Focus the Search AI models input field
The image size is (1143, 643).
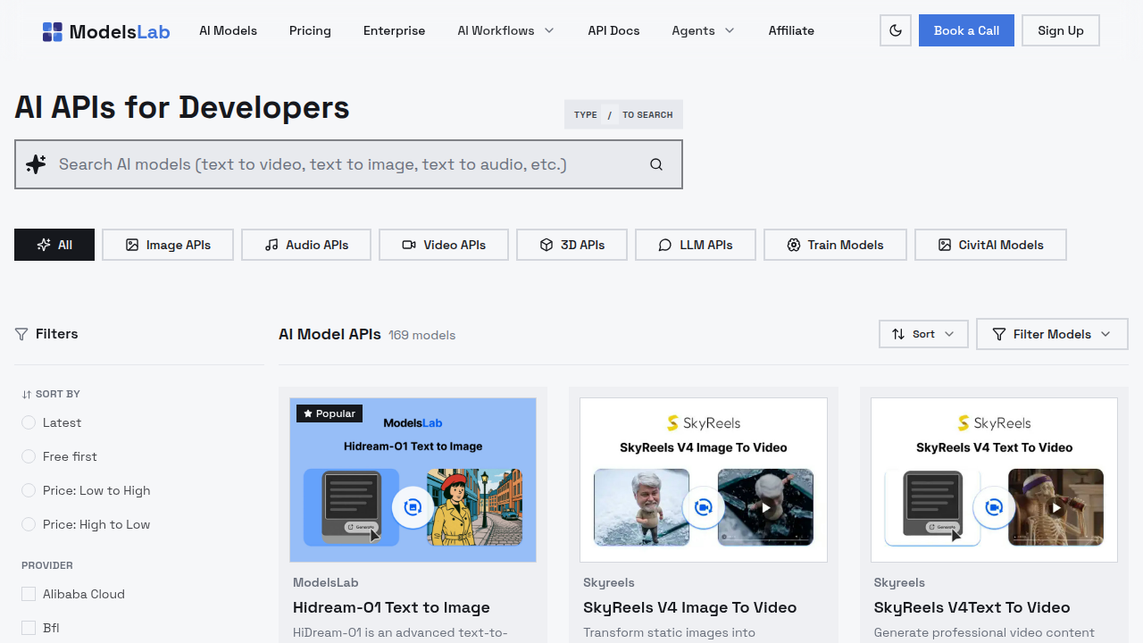click(348, 164)
